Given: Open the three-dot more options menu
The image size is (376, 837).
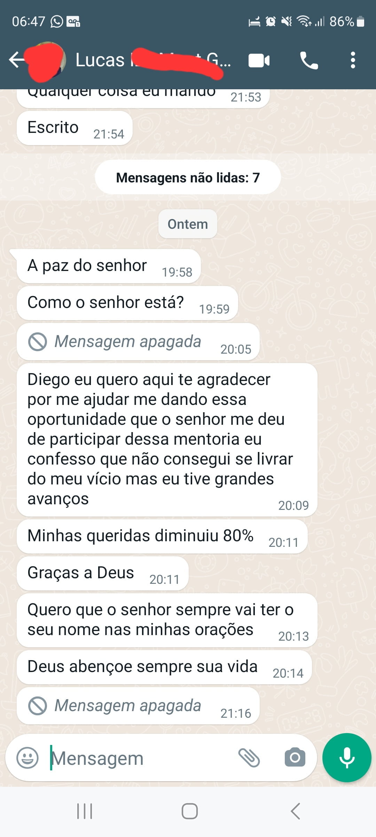Looking at the screenshot, I should pyautogui.click(x=353, y=60).
